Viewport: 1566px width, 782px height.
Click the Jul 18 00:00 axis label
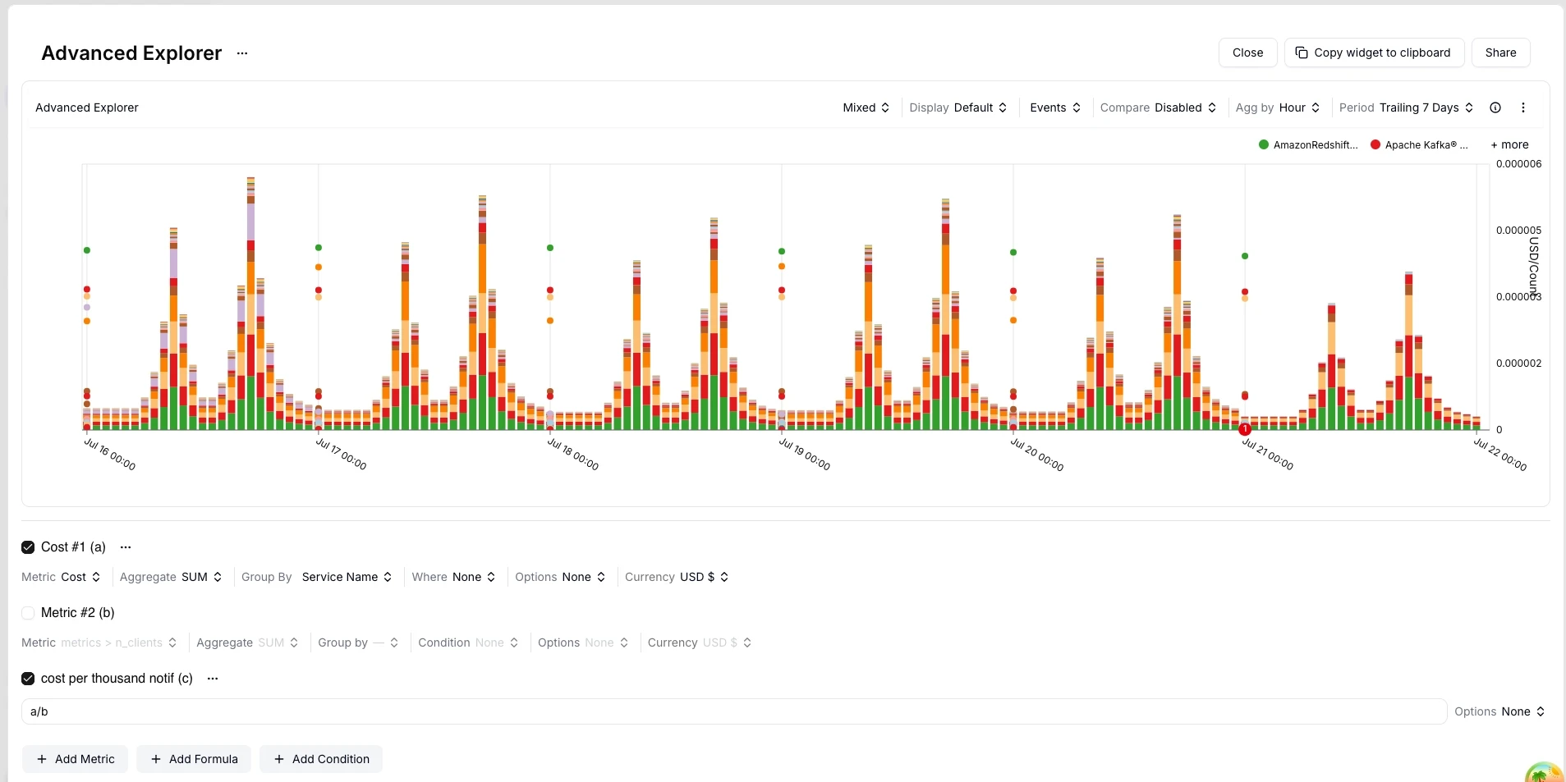click(x=573, y=455)
